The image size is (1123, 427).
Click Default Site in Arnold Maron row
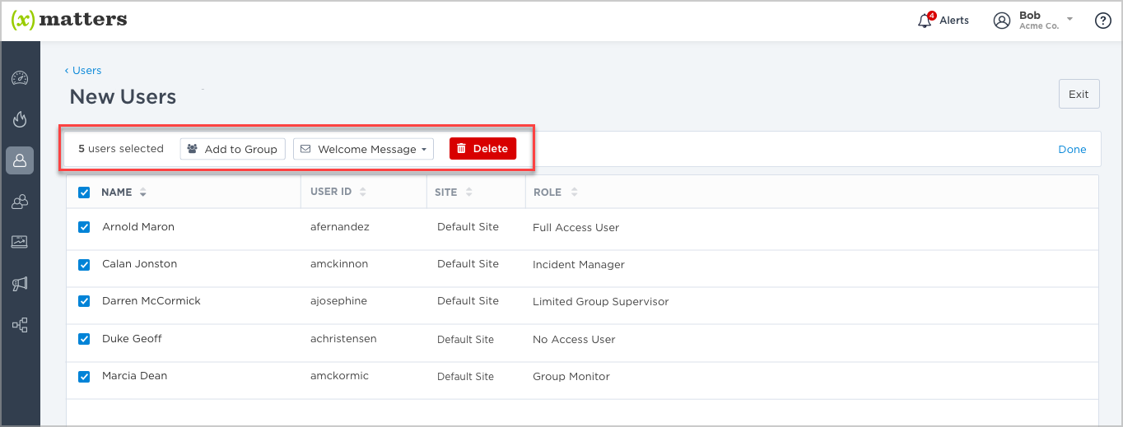(x=468, y=226)
